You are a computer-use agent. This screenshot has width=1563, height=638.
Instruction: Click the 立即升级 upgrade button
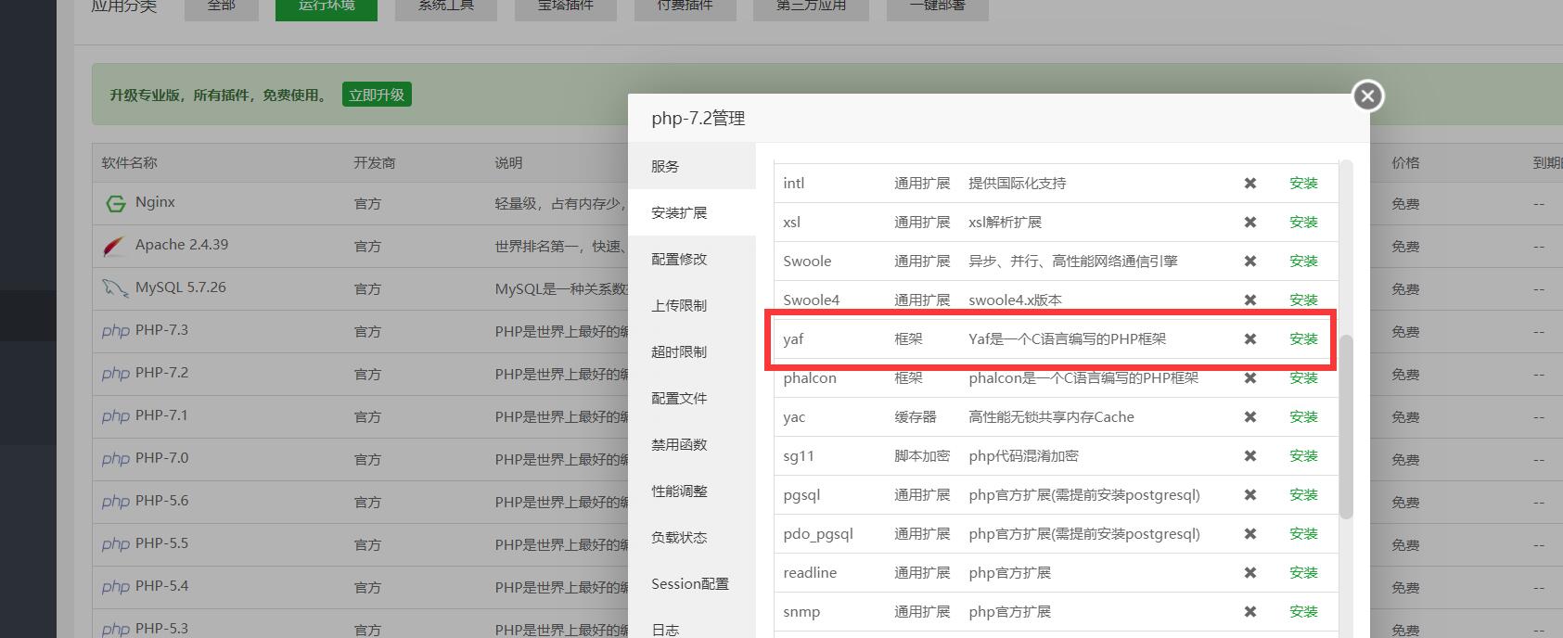pyautogui.click(x=377, y=95)
